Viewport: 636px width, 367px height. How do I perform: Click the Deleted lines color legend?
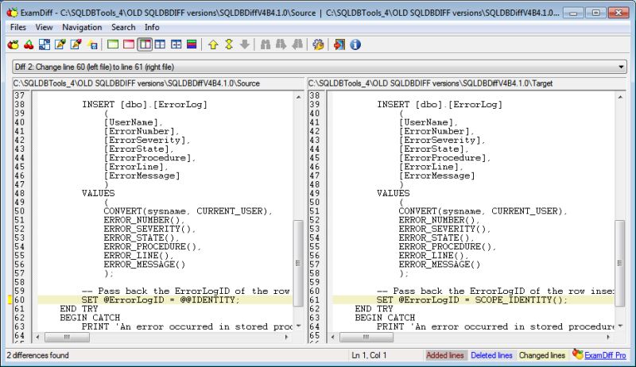[491, 355]
